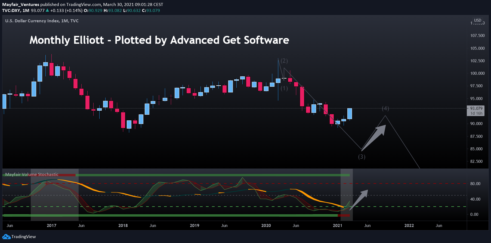This screenshot has width=491, height=243.
Task: Click the 2018 label on time axis
Action: click(x=123, y=226)
